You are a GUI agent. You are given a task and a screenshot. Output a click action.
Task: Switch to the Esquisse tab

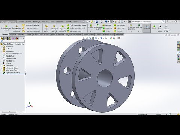(13, 34)
